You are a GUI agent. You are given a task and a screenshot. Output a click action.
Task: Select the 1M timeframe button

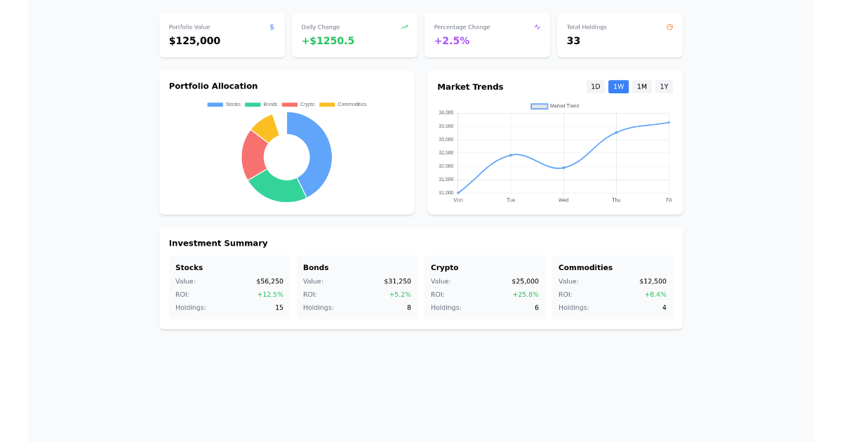click(641, 86)
